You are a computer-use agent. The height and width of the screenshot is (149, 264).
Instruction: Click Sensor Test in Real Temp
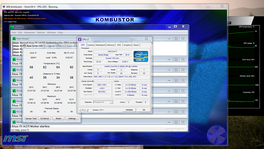[x=31, y=118]
